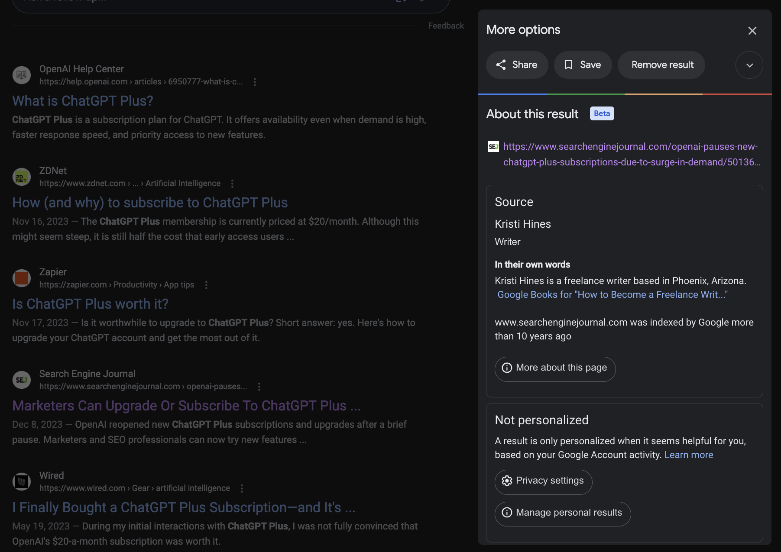The width and height of the screenshot is (781, 552).
Task: Click zapier.com Productivity App tips breadcrumb
Action: (117, 284)
